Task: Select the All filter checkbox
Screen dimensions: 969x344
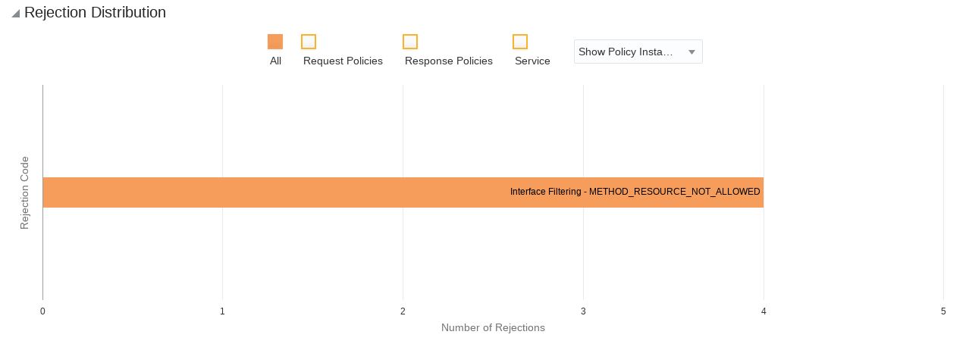Action: pyautogui.click(x=275, y=42)
